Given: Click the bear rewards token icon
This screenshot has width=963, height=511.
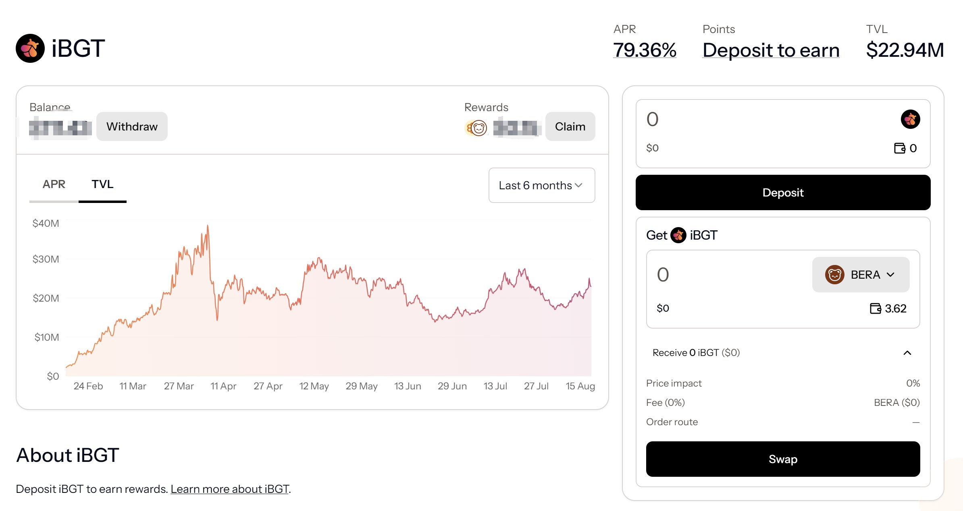Looking at the screenshot, I should click(478, 128).
